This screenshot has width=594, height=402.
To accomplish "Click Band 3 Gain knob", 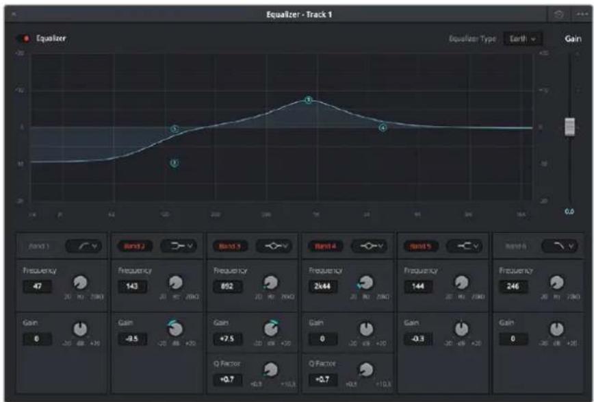I will coord(271,329).
